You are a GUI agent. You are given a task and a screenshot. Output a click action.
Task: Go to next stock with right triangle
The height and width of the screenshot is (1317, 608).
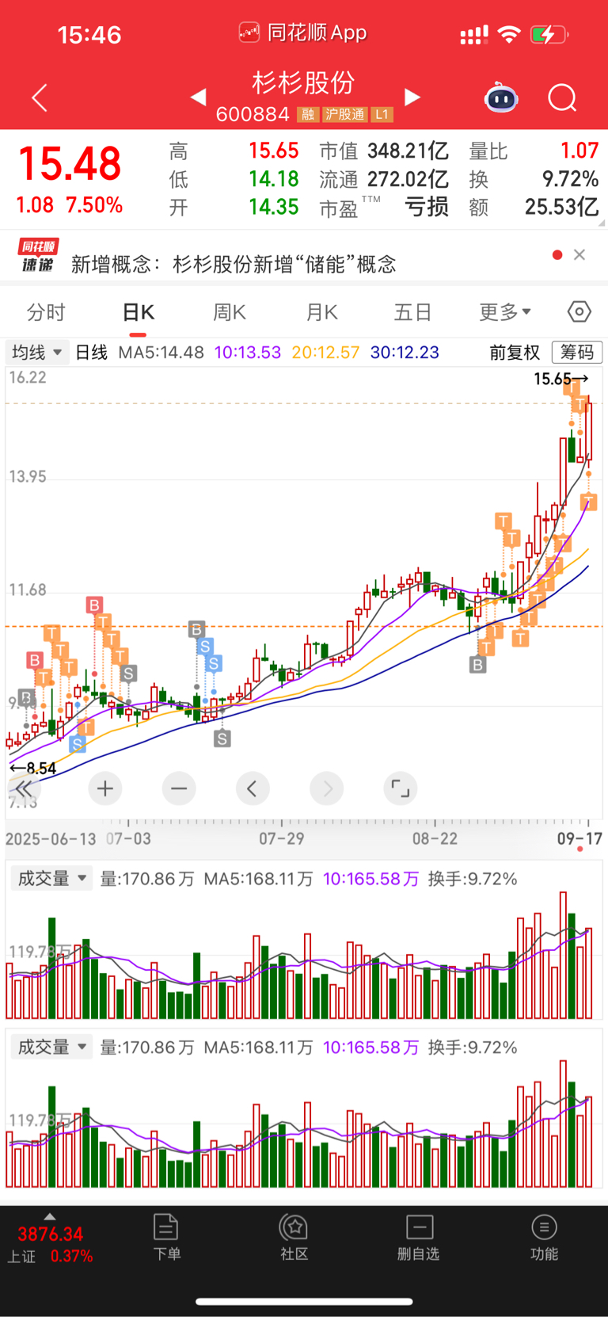[412, 97]
